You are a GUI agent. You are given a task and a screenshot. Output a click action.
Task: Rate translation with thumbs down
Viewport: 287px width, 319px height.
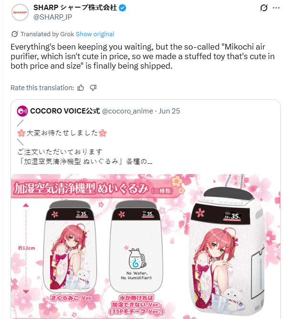tap(93, 88)
